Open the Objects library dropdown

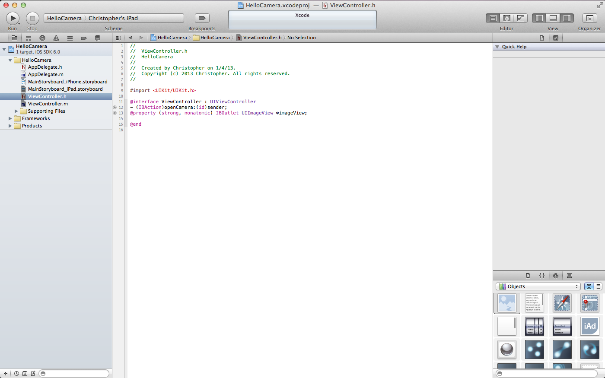tap(538, 286)
